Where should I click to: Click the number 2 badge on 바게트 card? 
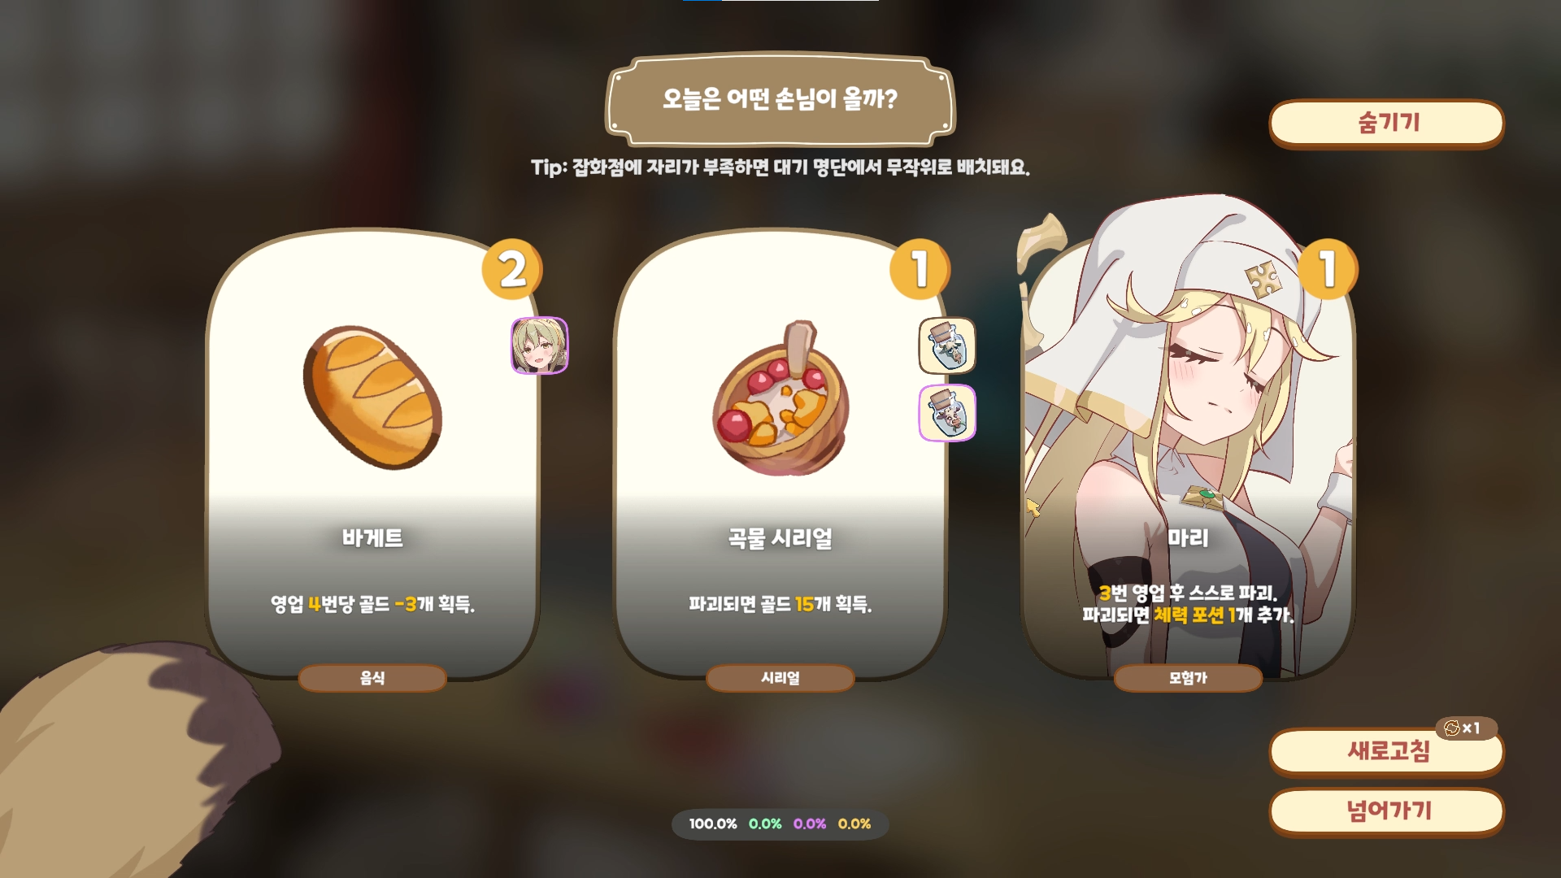pos(512,269)
